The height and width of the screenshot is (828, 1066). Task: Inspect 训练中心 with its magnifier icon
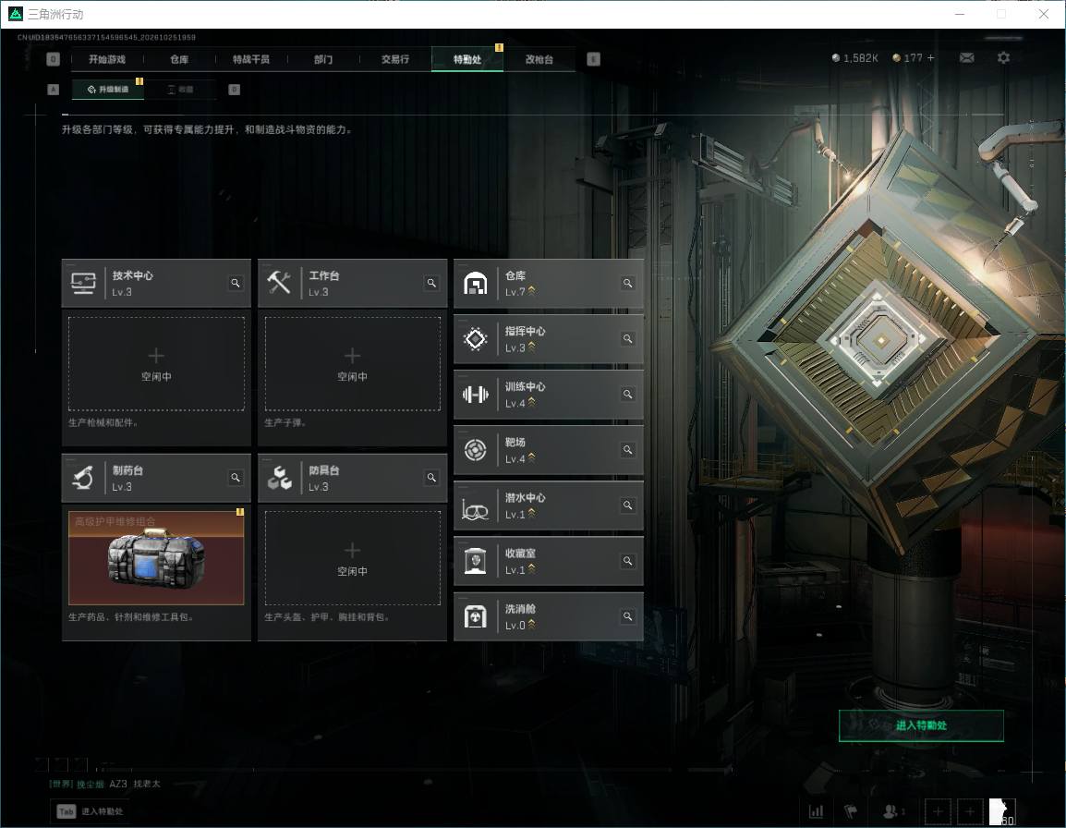coord(627,394)
